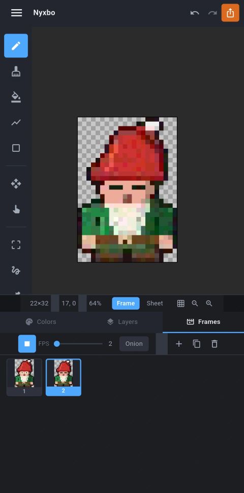This screenshot has height=493, width=244.
Task: Duplicate the current frame
Action: (x=197, y=344)
